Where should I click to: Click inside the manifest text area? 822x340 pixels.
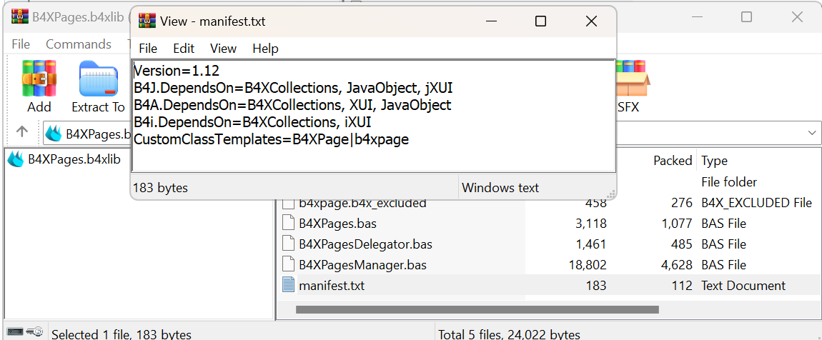coord(373,115)
